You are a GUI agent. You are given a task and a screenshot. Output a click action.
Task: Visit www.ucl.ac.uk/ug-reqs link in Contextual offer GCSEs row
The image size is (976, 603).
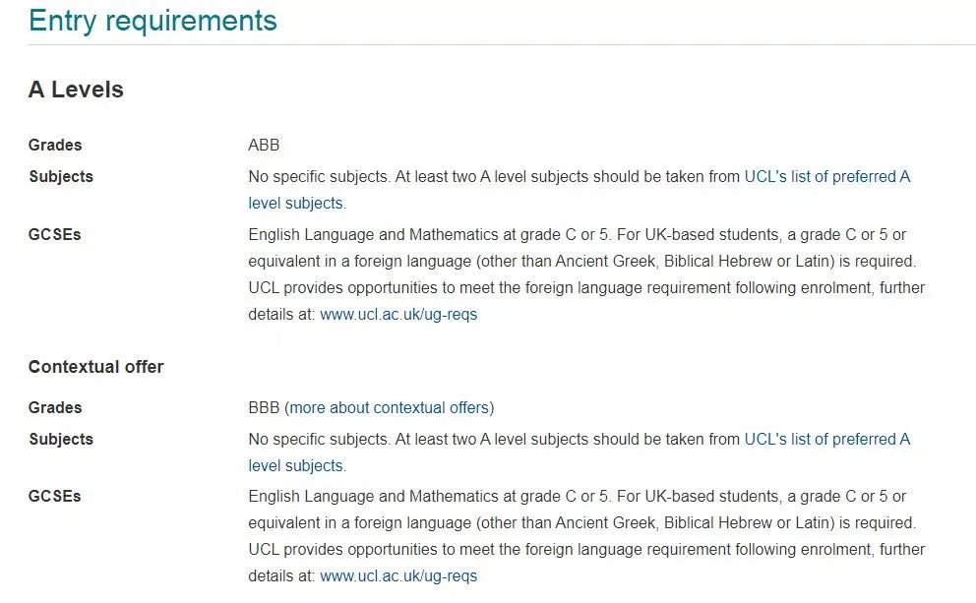[x=398, y=576]
